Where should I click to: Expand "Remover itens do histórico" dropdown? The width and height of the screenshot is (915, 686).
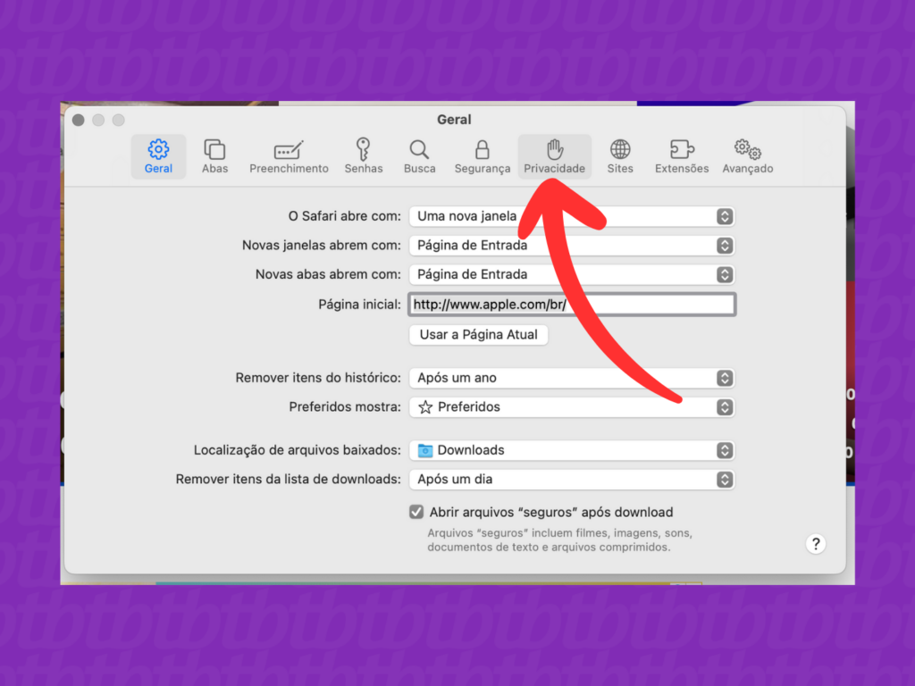[x=572, y=378]
